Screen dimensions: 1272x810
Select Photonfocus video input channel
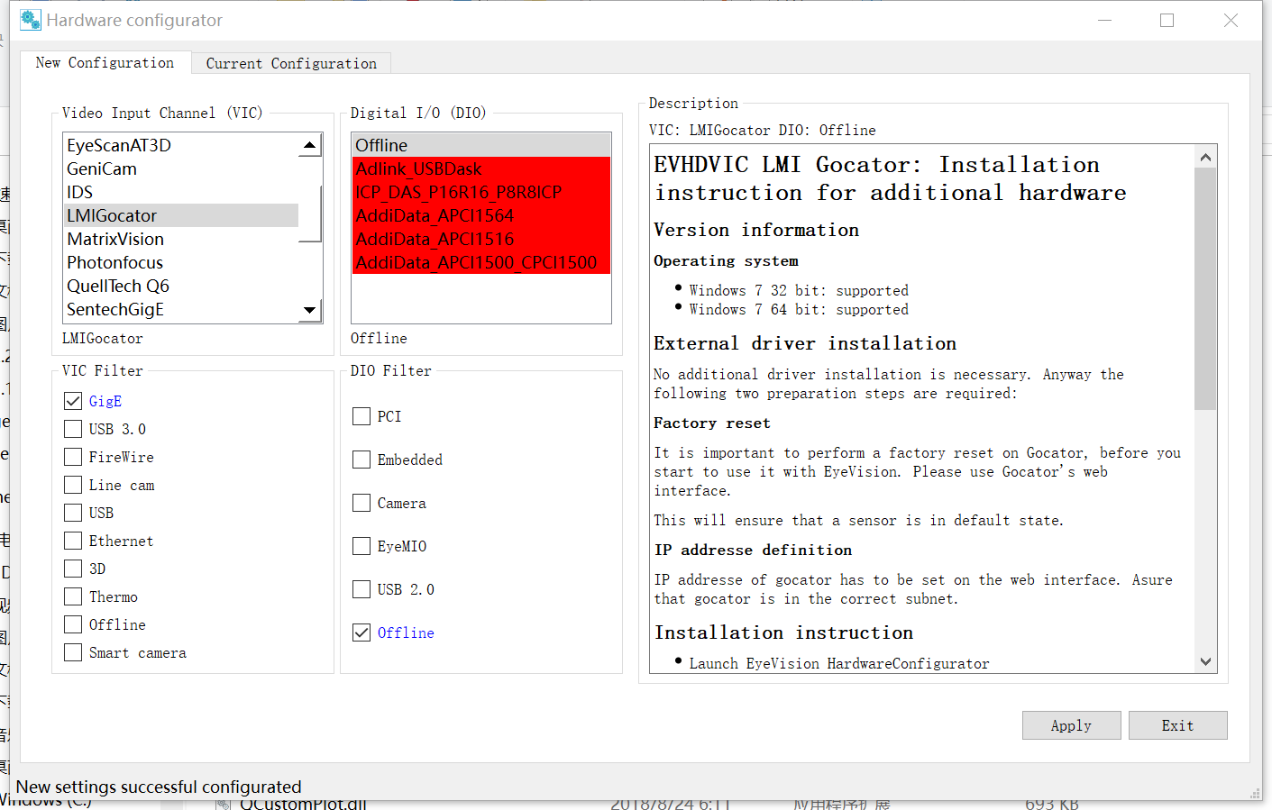coord(114,262)
